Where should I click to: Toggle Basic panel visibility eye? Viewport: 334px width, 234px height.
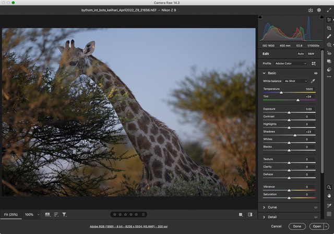[316, 73]
